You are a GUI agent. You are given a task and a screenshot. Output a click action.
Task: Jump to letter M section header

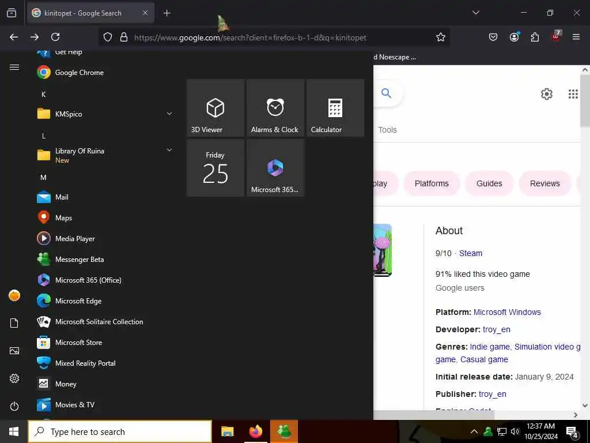coord(44,177)
